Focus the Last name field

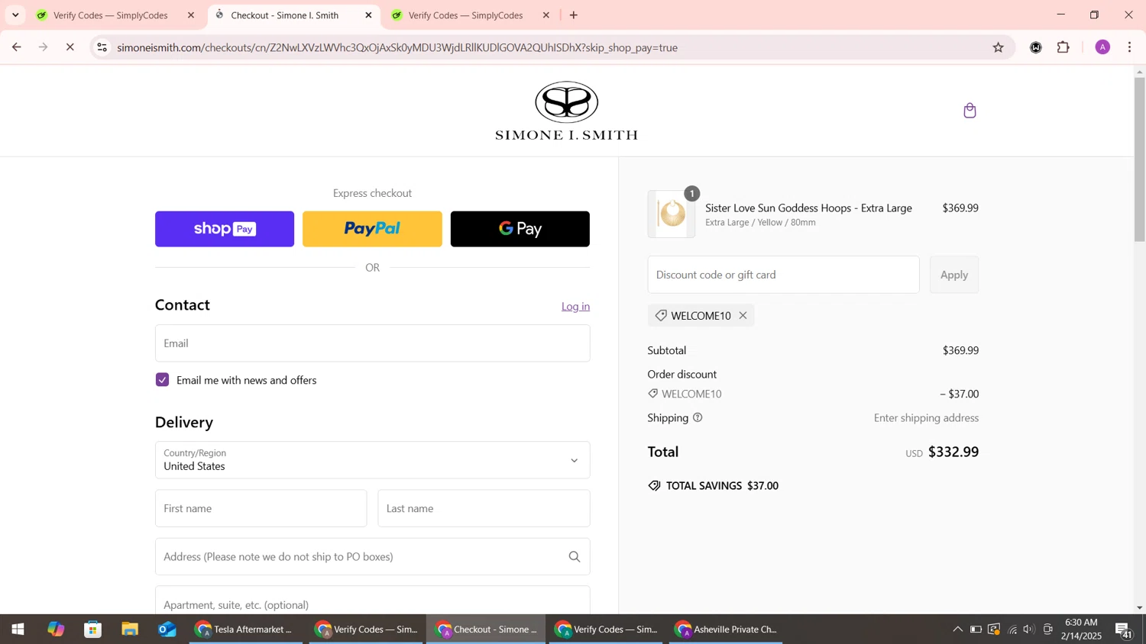(484, 508)
